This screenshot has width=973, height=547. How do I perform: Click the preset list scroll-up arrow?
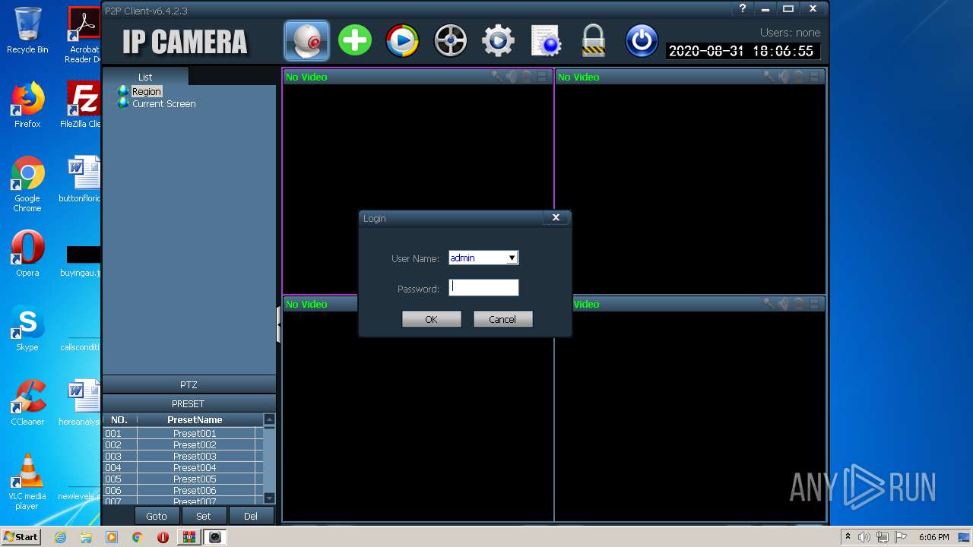pyautogui.click(x=269, y=420)
